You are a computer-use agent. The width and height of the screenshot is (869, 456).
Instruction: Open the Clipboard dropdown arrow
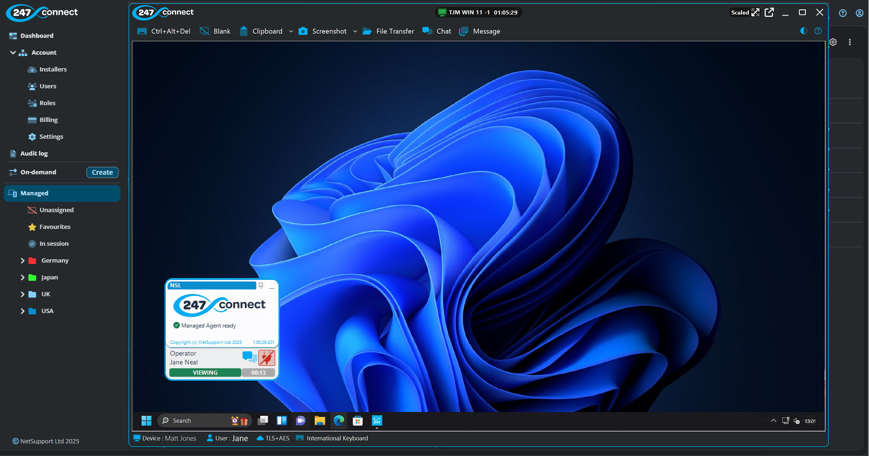291,31
